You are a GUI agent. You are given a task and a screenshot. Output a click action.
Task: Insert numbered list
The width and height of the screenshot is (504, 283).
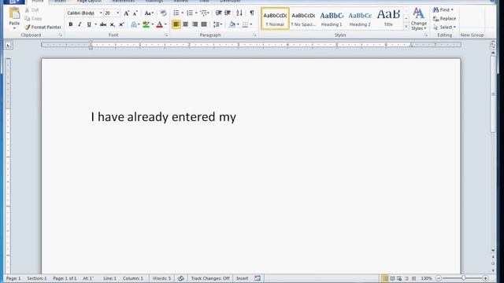click(x=190, y=13)
